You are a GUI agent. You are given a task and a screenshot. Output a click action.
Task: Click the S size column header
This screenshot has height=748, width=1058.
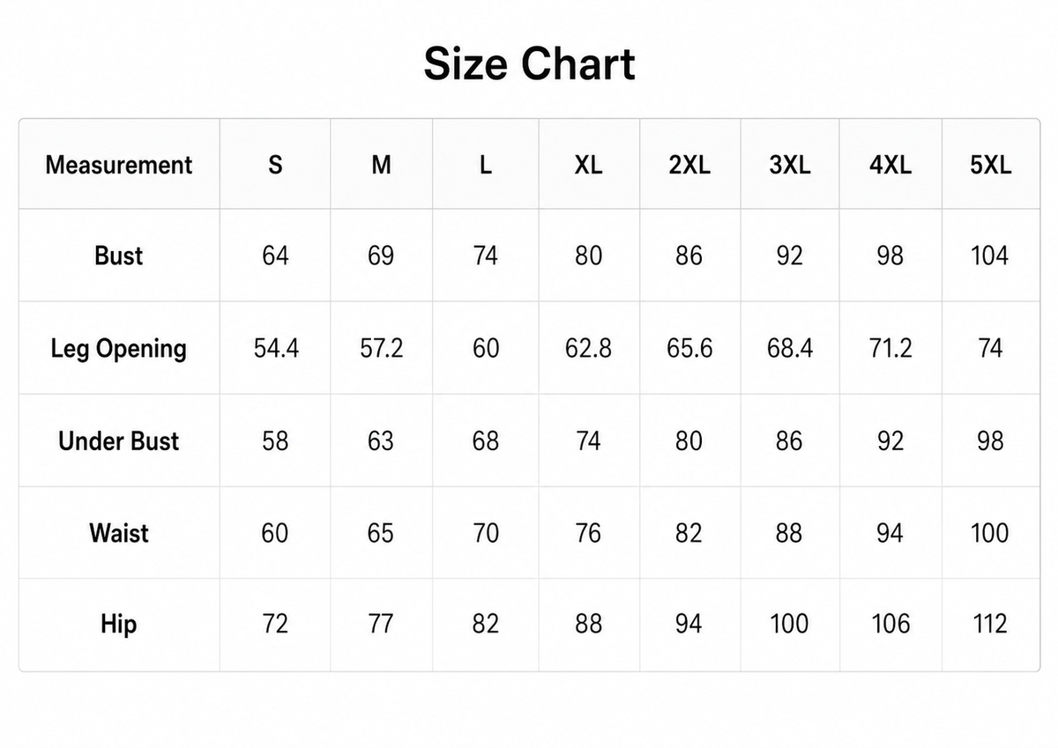coord(275,165)
